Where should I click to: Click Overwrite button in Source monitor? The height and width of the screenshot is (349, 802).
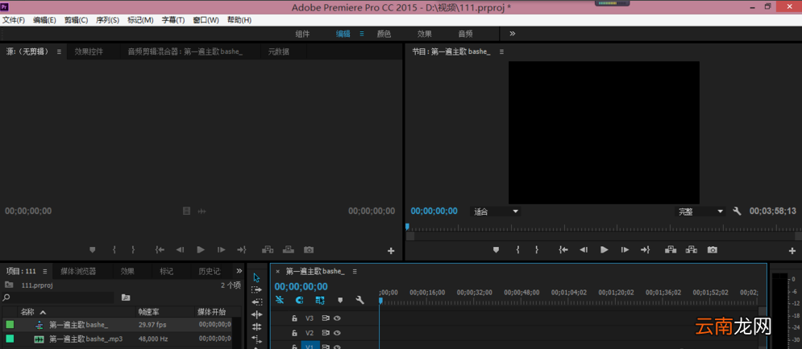289,249
